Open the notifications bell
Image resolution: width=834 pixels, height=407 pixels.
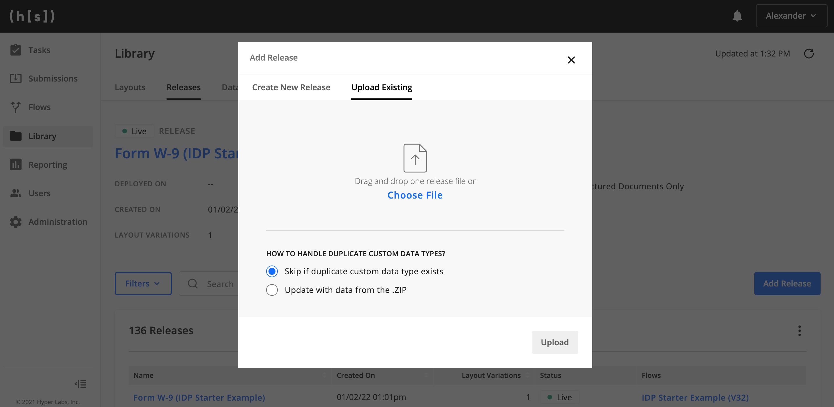click(737, 16)
